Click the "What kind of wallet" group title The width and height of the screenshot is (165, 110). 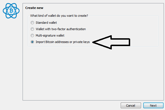(x=59, y=16)
